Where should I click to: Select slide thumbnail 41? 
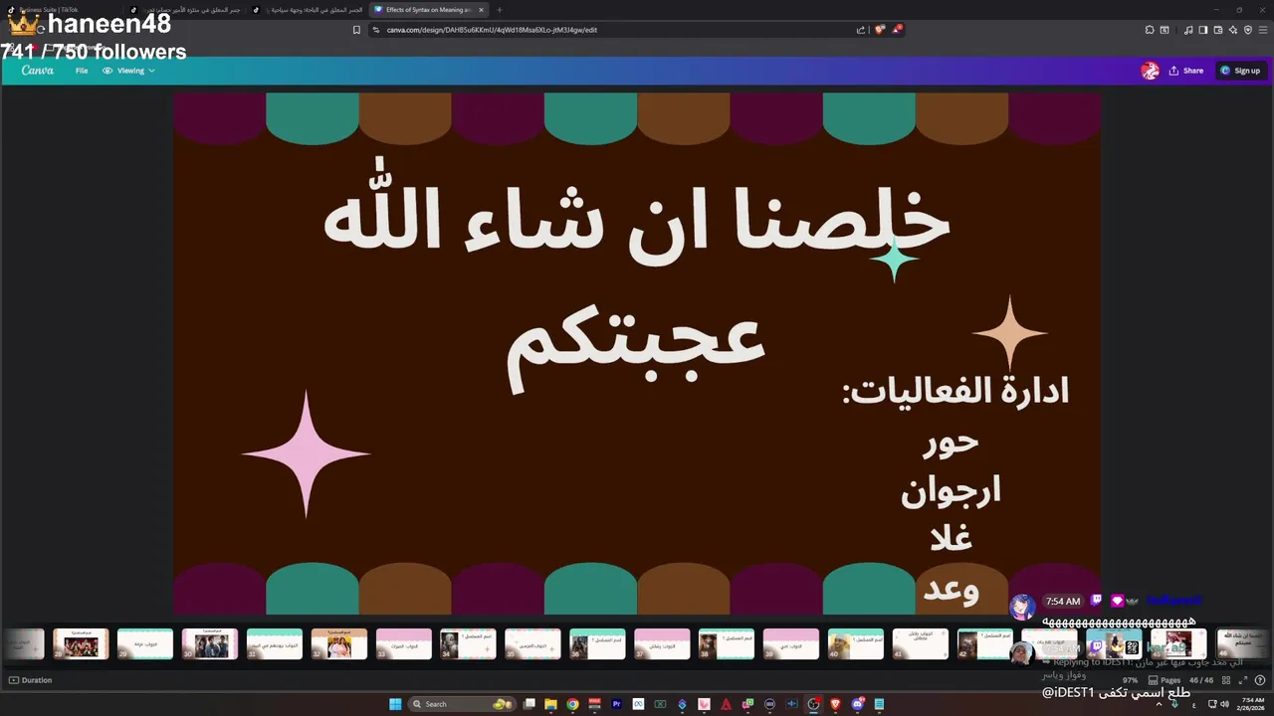921,644
